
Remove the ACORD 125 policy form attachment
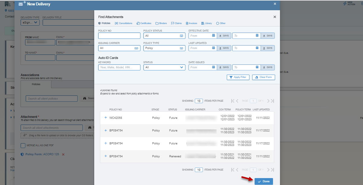click(x=63, y=154)
